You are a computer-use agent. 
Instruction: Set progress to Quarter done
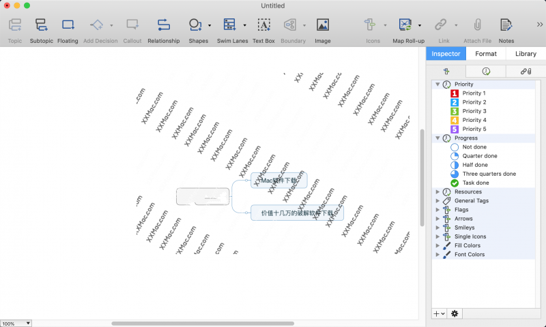pos(455,156)
